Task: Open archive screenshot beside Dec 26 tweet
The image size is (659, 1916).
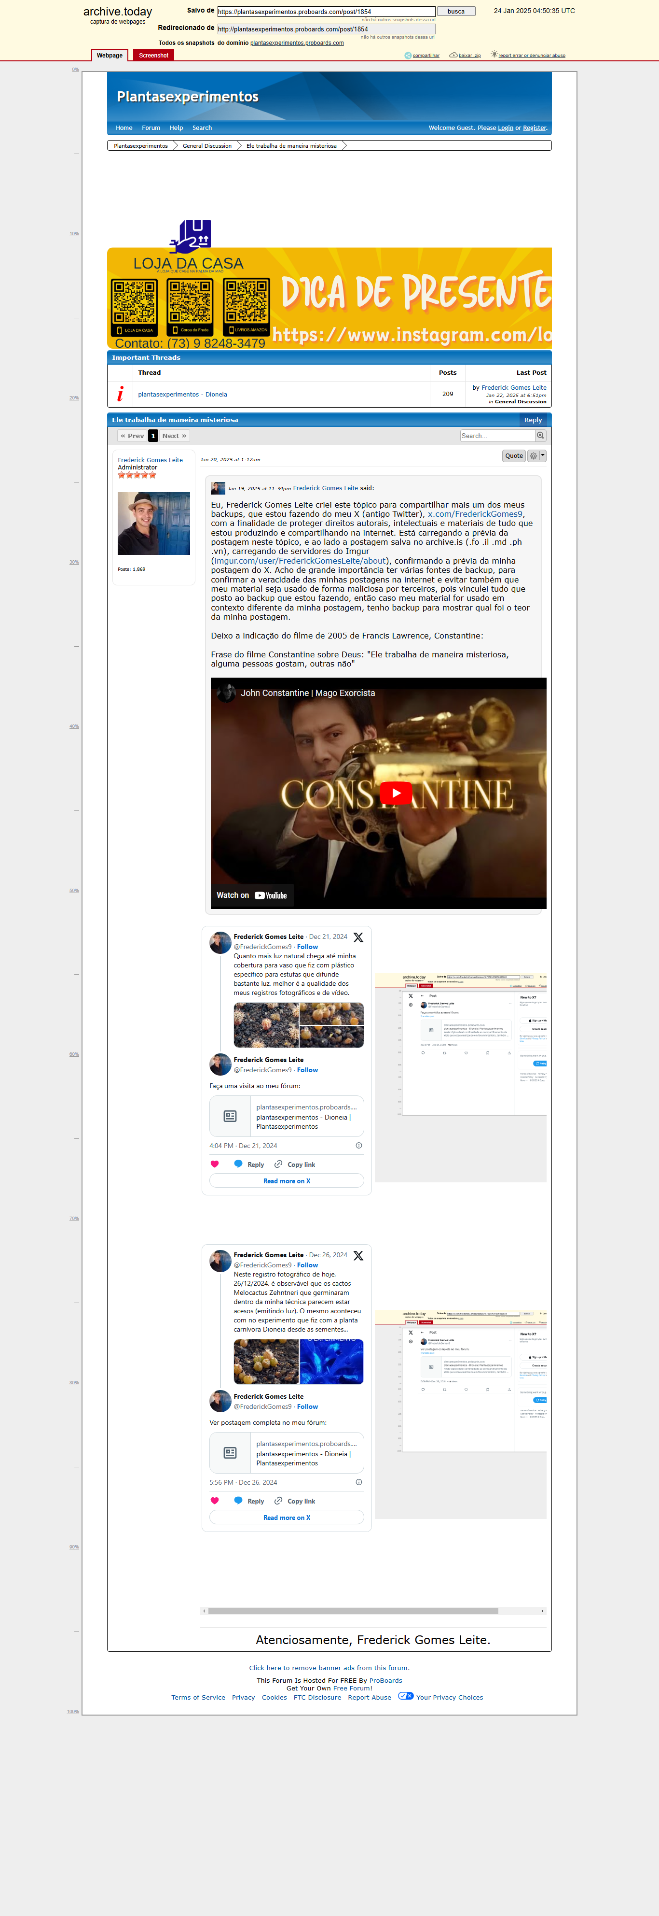Action: click(x=461, y=1414)
